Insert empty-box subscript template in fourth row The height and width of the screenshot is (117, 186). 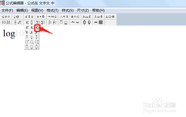(32, 42)
